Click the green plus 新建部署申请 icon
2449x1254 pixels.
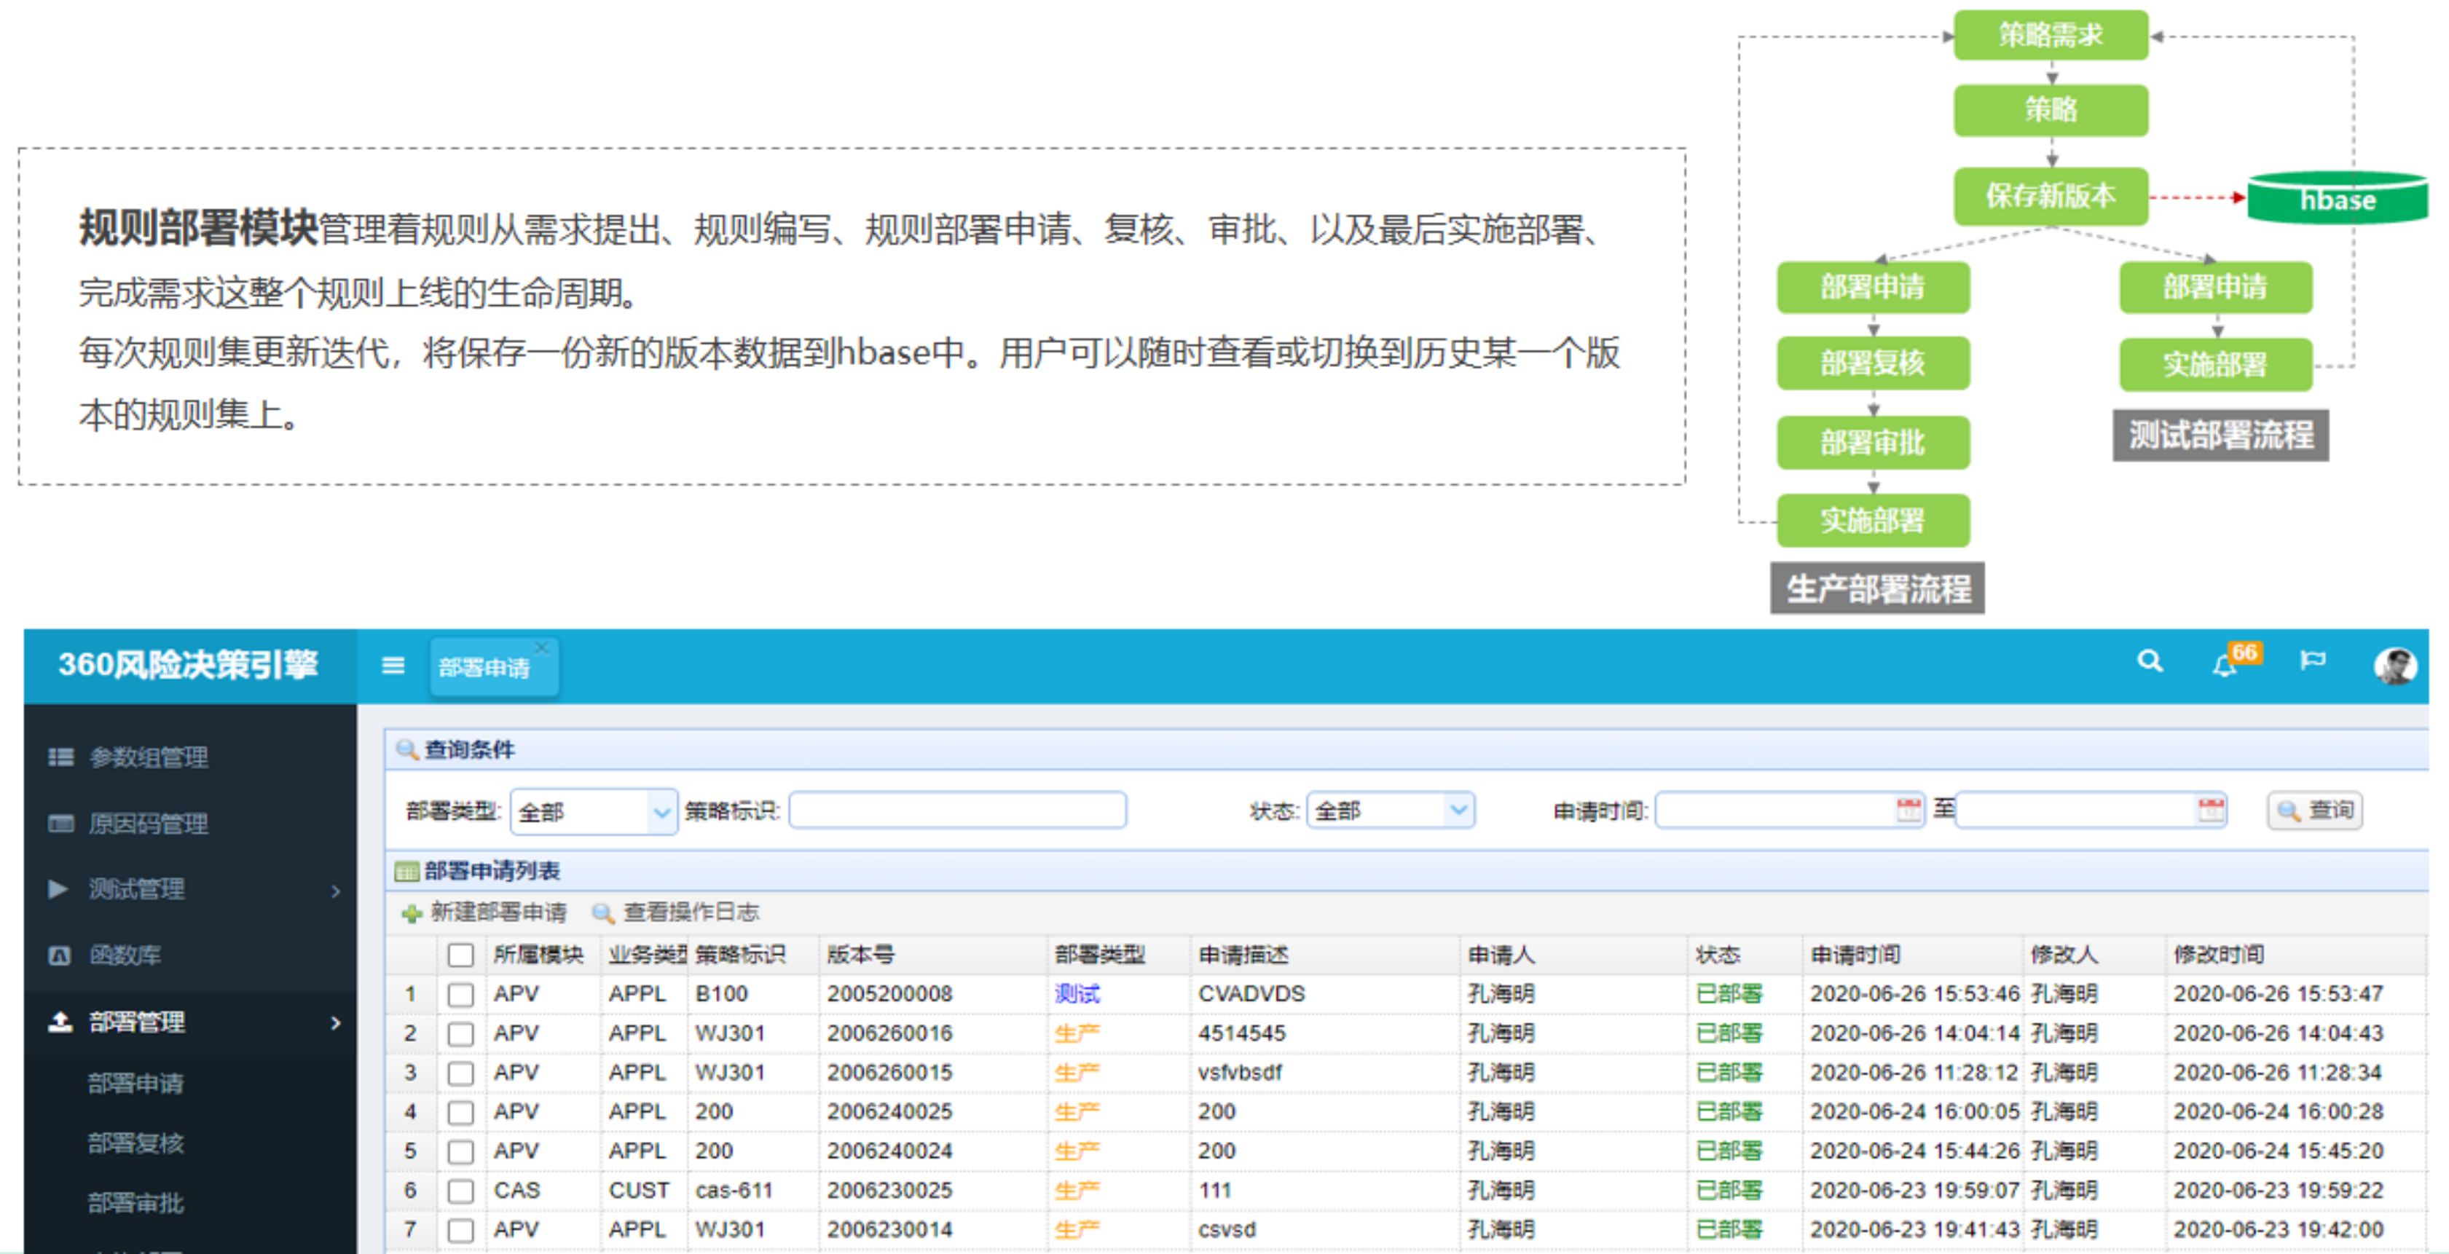pyautogui.click(x=412, y=914)
